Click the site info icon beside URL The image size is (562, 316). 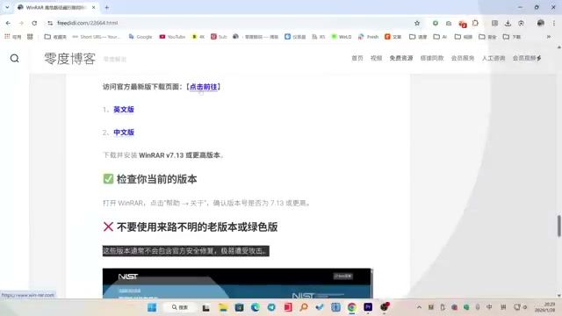pos(50,23)
